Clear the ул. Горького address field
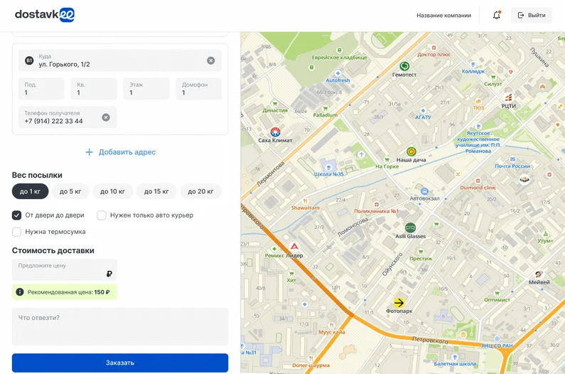The image size is (565, 374). click(211, 60)
